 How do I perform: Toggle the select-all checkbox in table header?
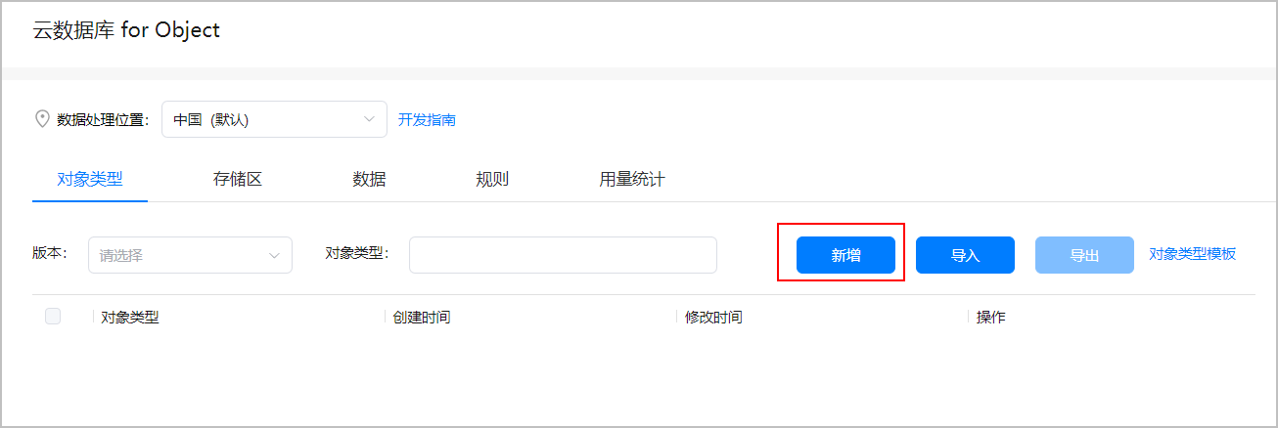pyautogui.click(x=53, y=316)
